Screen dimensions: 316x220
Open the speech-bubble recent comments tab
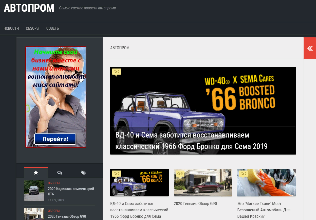pos(60,173)
